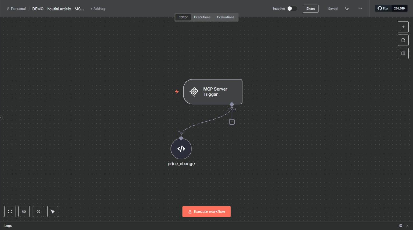
Task: Tidy up the workflow nodes
Action: point(53,211)
